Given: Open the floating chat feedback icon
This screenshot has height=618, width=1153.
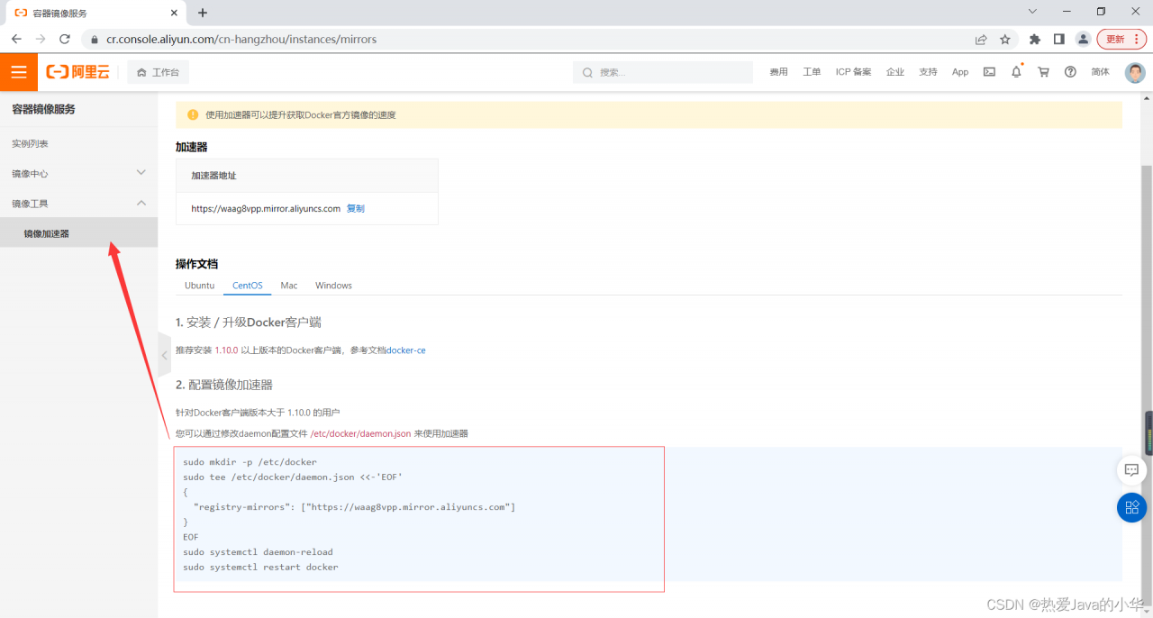Looking at the screenshot, I should [x=1131, y=469].
